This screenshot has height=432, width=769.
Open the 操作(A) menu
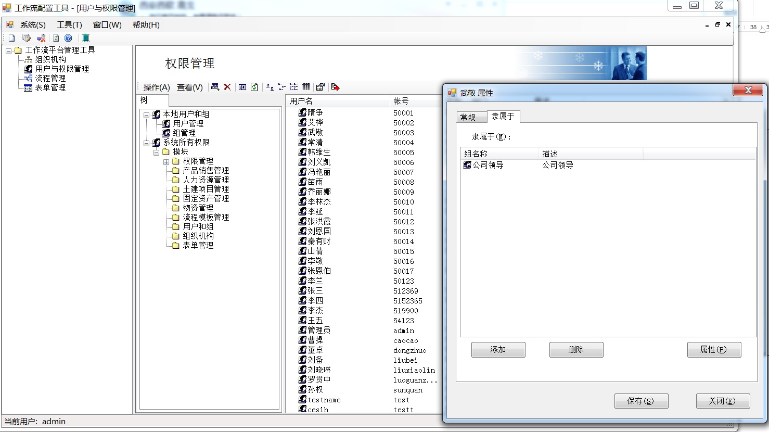(157, 87)
